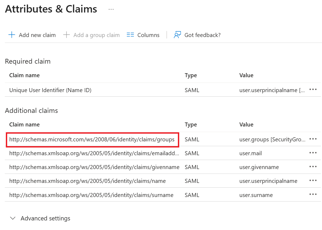
Task: Click the Columns list icon
Action: click(x=130, y=35)
